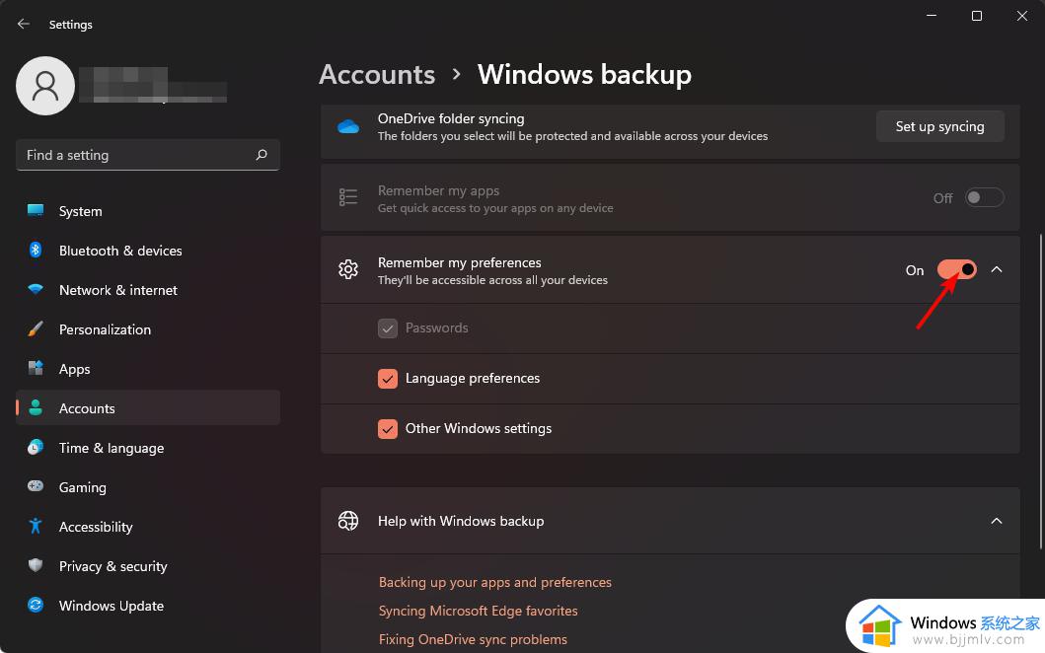Click the Gaming controller icon
This screenshot has width=1045, height=653.
[x=36, y=486]
